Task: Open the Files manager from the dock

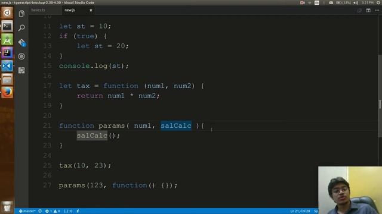Action: coord(7,79)
